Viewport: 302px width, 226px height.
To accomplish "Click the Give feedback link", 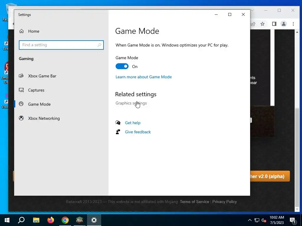I will pyautogui.click(x=138, y=132).
